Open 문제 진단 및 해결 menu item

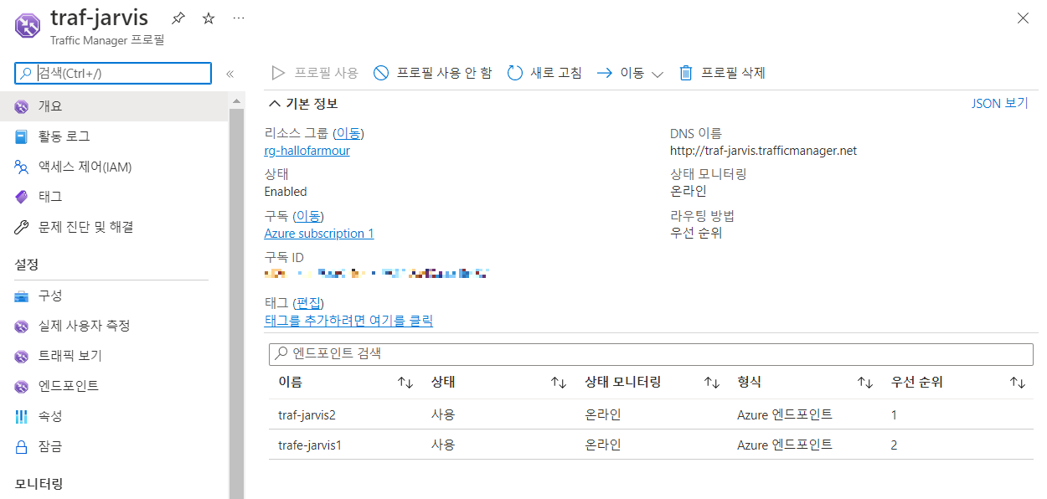click(x=114, y=227)
